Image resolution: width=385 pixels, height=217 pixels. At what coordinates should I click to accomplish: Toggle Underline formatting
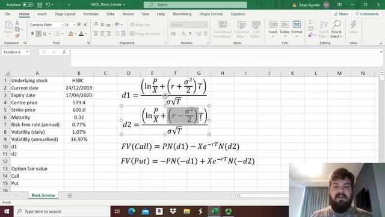point(45,34)
